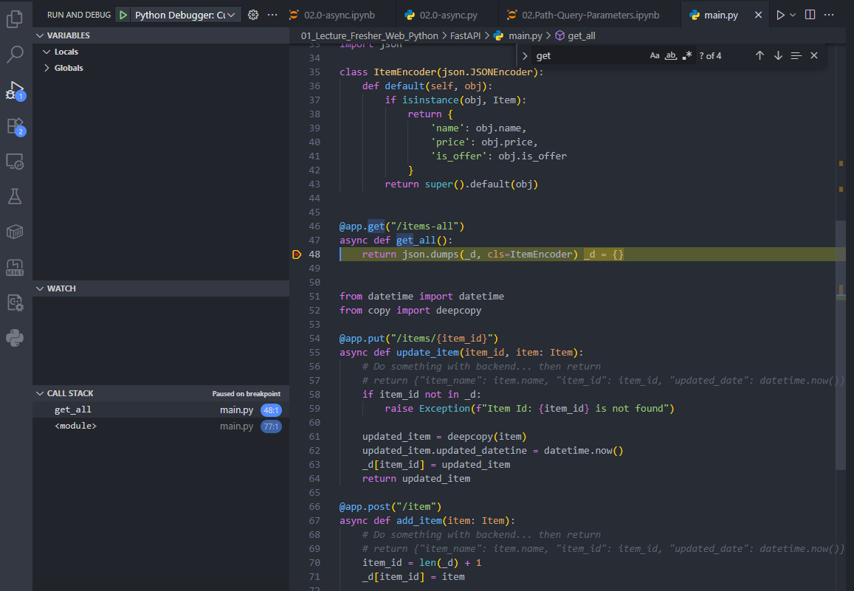Select debug configuration dropdown
This screenshot has height=591, width=854.
point(185,15)
